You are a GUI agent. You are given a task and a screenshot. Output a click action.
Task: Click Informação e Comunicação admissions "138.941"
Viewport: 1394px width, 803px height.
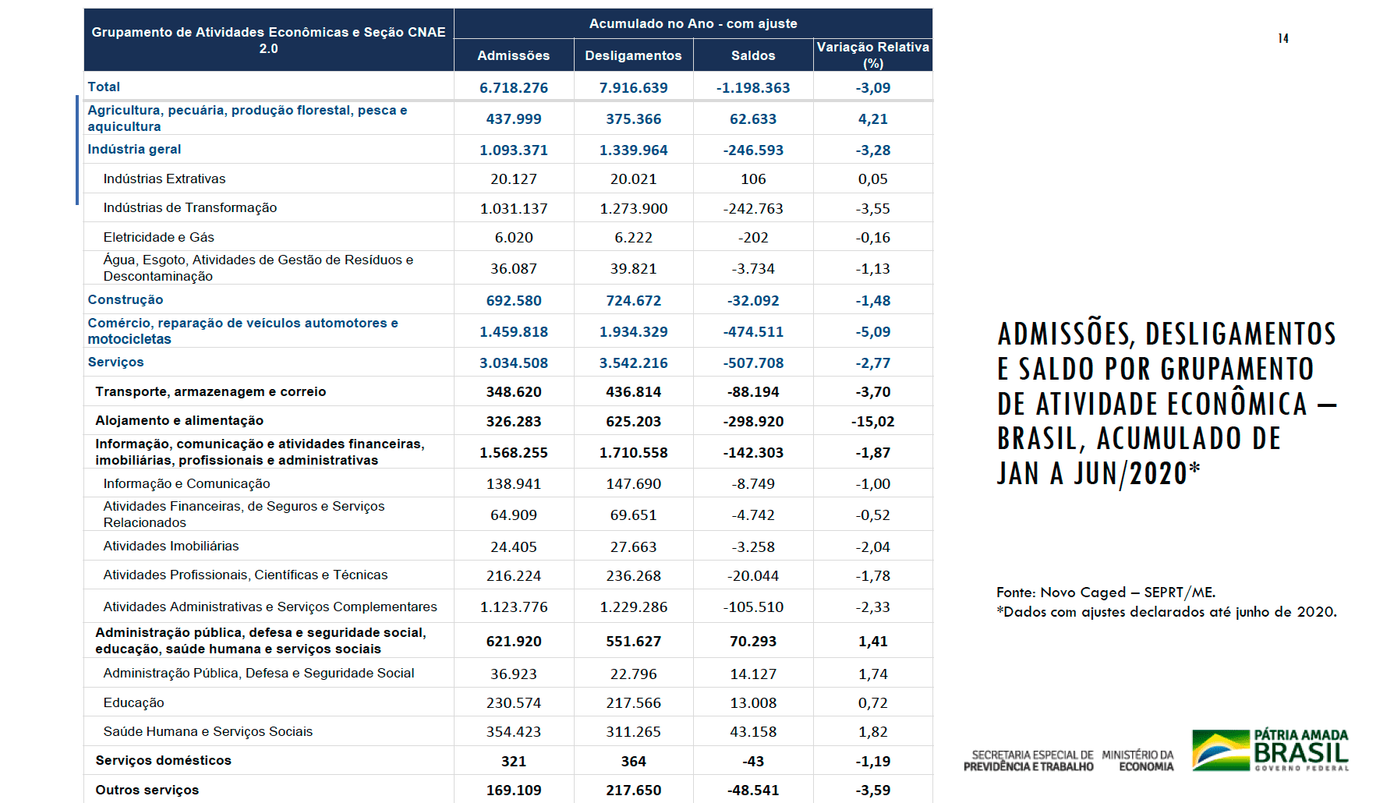pos(514,484)
